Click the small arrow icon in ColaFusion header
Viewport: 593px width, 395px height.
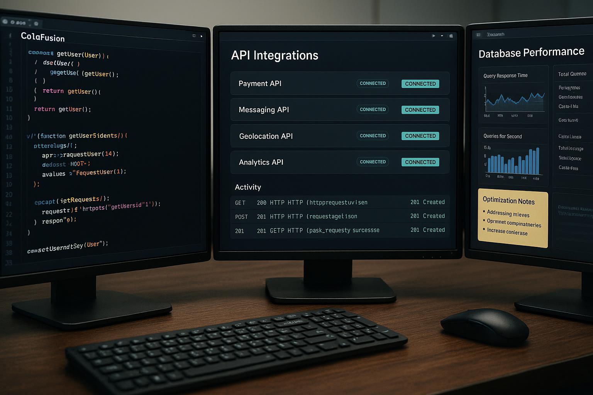tap(201, 36)
